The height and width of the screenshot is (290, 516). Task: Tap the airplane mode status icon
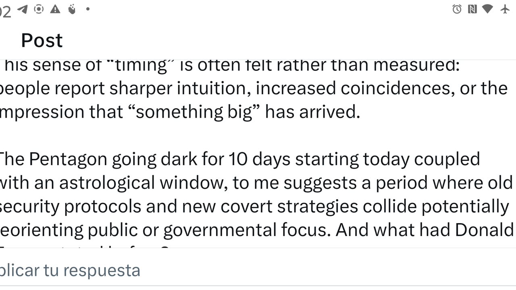pyautogui.click(x=505, y=9)
